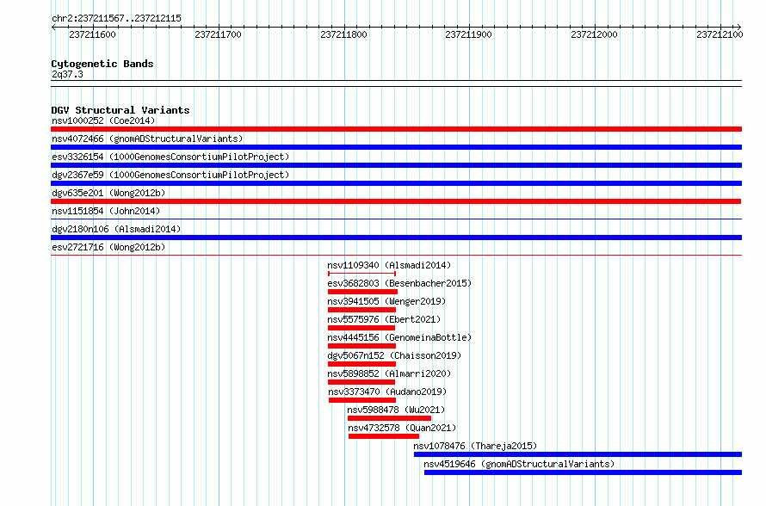Click the dgv2180n106 (Alsmadi2014) label
Screen dimensions: 766x506
[116, 229]
